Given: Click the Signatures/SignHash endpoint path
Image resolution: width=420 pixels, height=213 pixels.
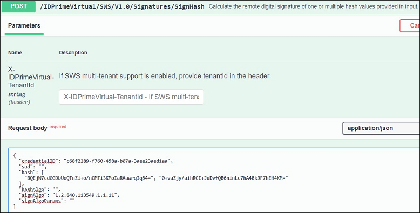Looking at the screenshot, I should click(122, 6).
